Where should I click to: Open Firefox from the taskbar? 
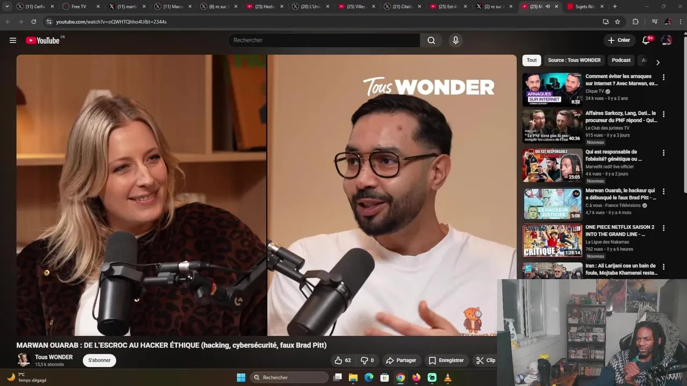tap(416, 377)
